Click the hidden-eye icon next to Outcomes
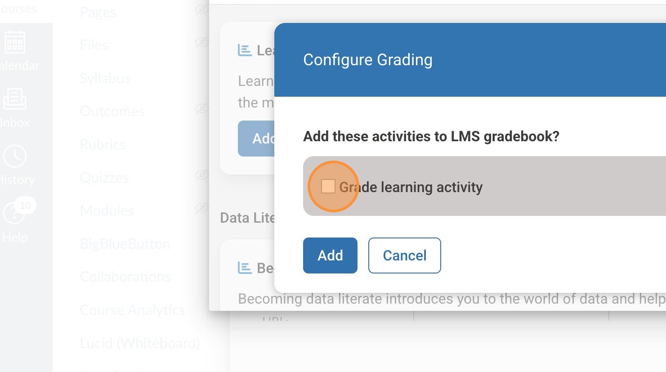The width and height of the screenshot is (666, 372). 201,109
